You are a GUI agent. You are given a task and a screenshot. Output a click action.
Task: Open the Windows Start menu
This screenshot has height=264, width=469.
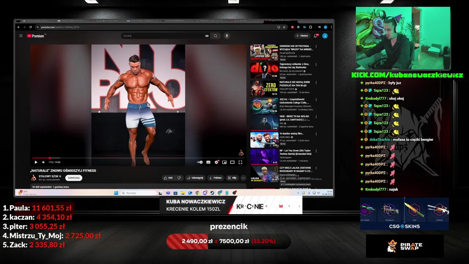click(x=116, y=193)
